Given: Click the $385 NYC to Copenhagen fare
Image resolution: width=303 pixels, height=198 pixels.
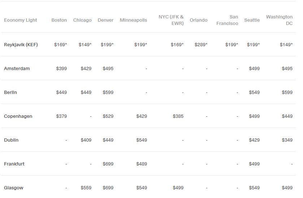Looking at the screenshot, I should (x=178, y=116).
